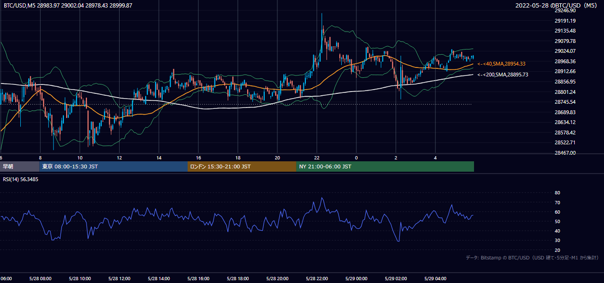Select the 40 SMA label 28954.33
The width and height of the screenshot is (604, 283).
(x=501, y=64)
